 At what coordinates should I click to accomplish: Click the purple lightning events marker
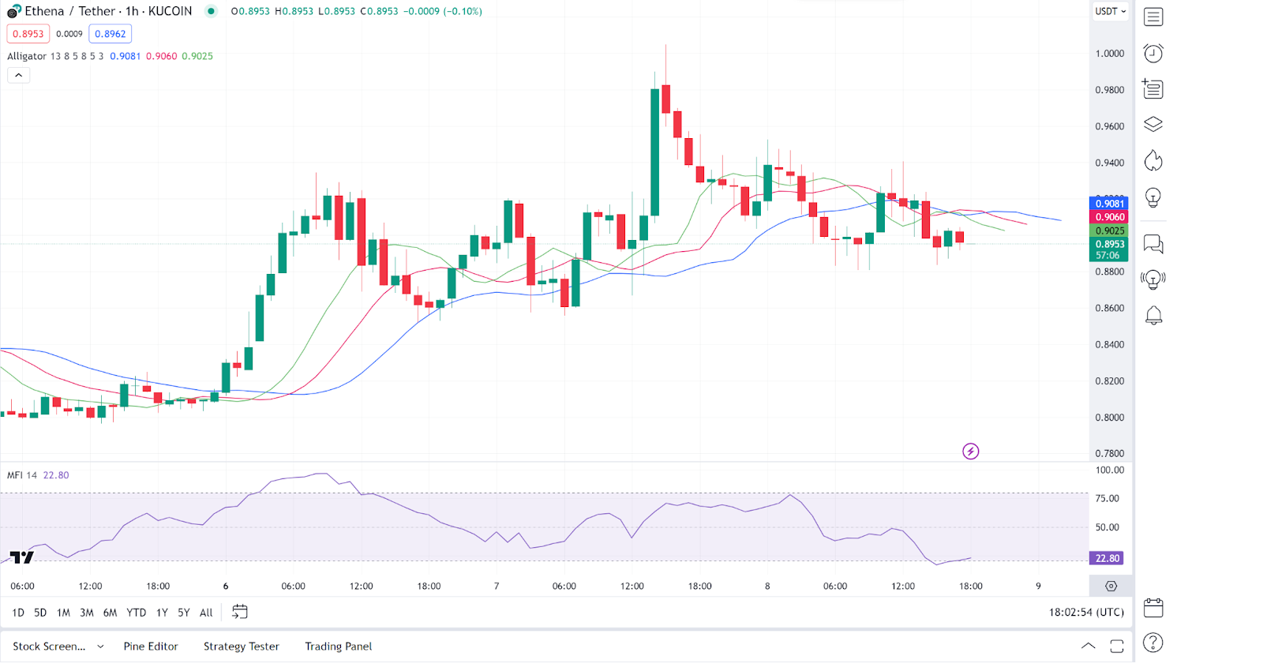[x=971, y=452]
